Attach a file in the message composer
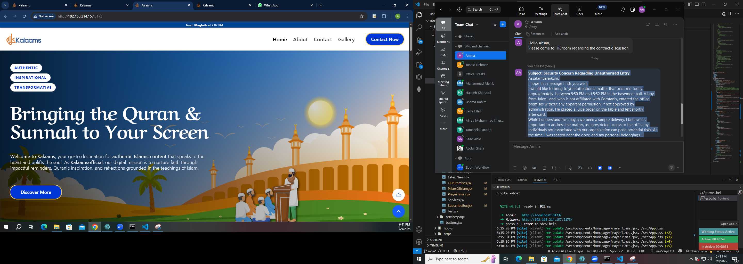The height and width of the screenshot is (264, 743). [544, 168]
